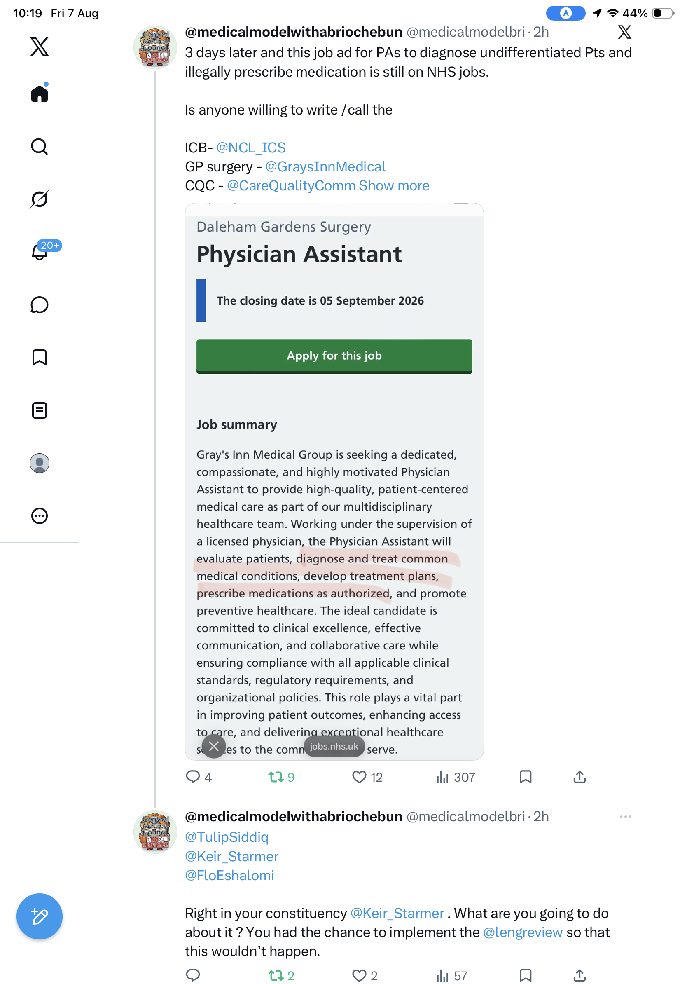Open Grok from the sidebar
The image size is (687, 984).
[40, 199]
